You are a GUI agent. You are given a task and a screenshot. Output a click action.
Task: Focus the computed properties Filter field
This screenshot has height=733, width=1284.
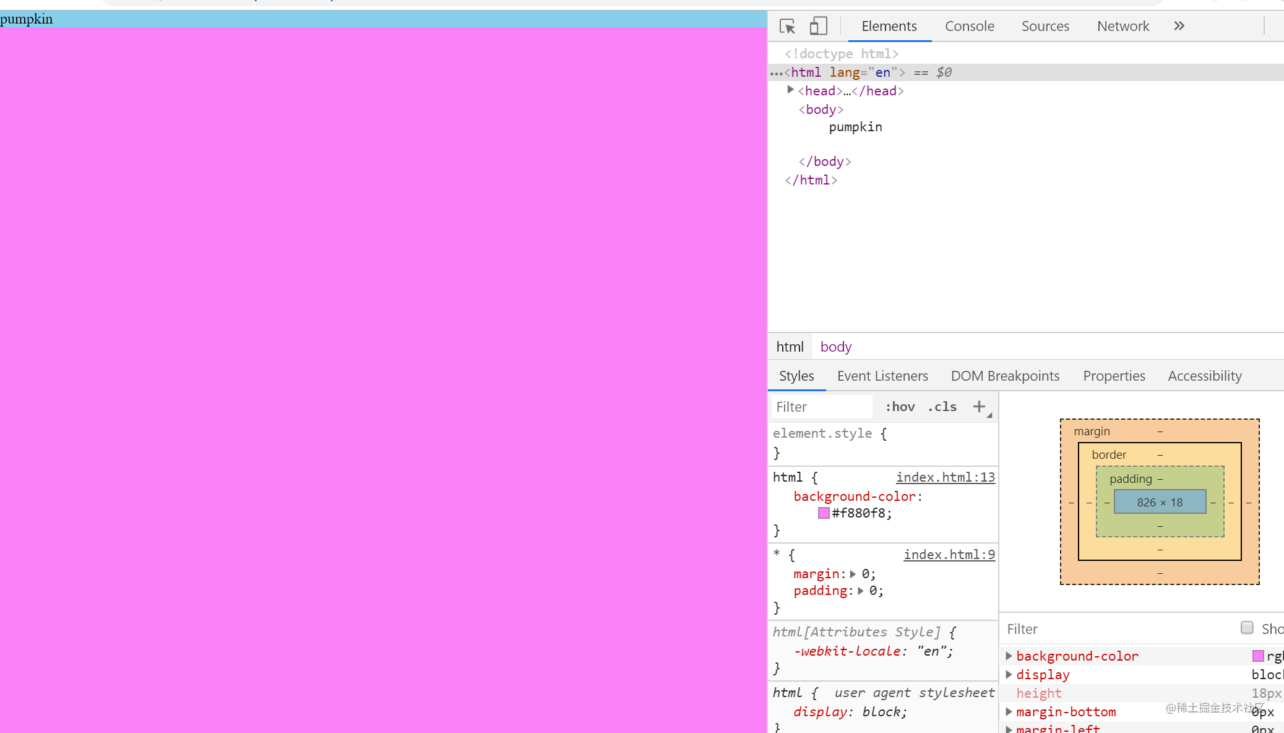pos(1117,629)
